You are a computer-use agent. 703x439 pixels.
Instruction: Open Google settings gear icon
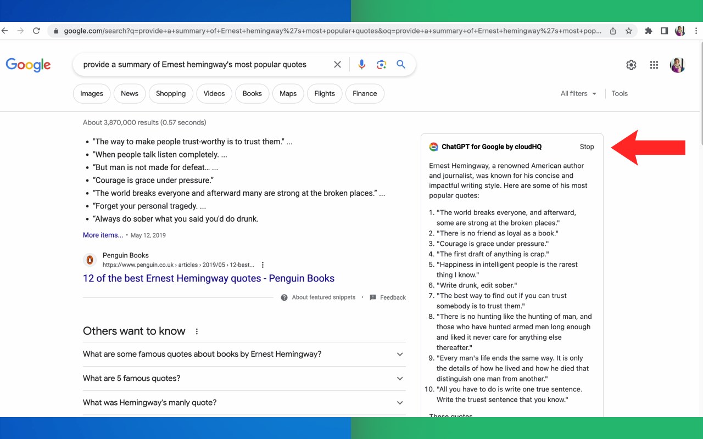[x=631, y=65]
